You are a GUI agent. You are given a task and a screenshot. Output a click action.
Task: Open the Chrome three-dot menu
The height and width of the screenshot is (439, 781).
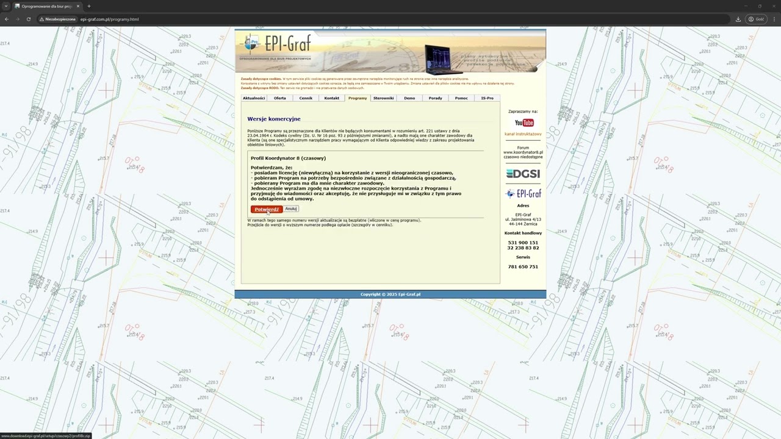coord(773,19)
